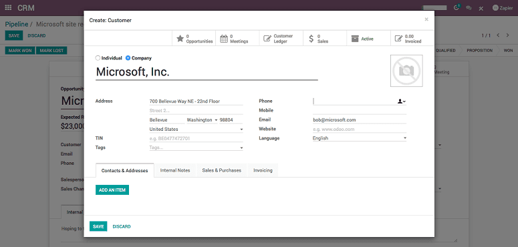Select the Company radio button

click(128, 58)
